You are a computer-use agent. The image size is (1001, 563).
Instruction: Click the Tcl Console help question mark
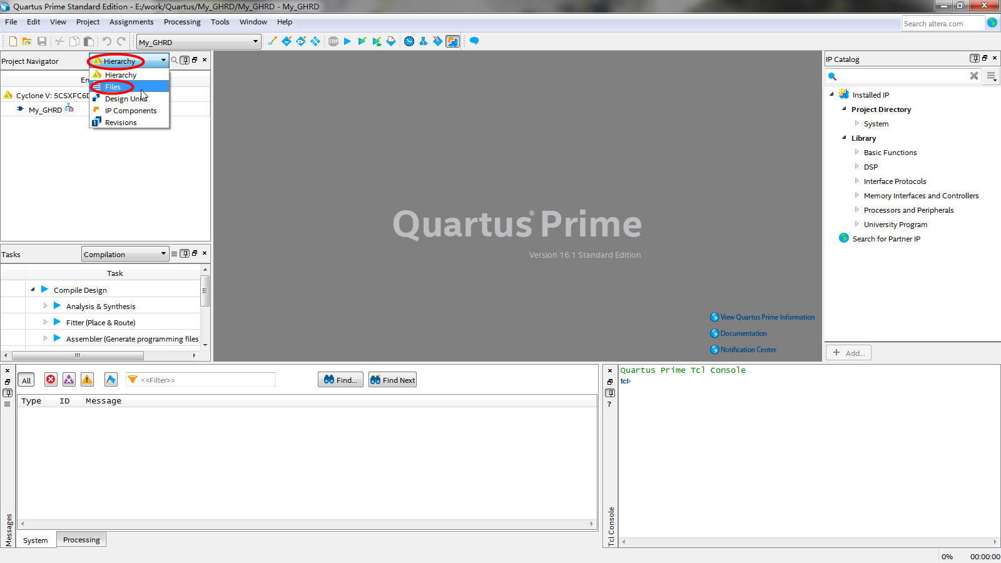pos(609,404)
